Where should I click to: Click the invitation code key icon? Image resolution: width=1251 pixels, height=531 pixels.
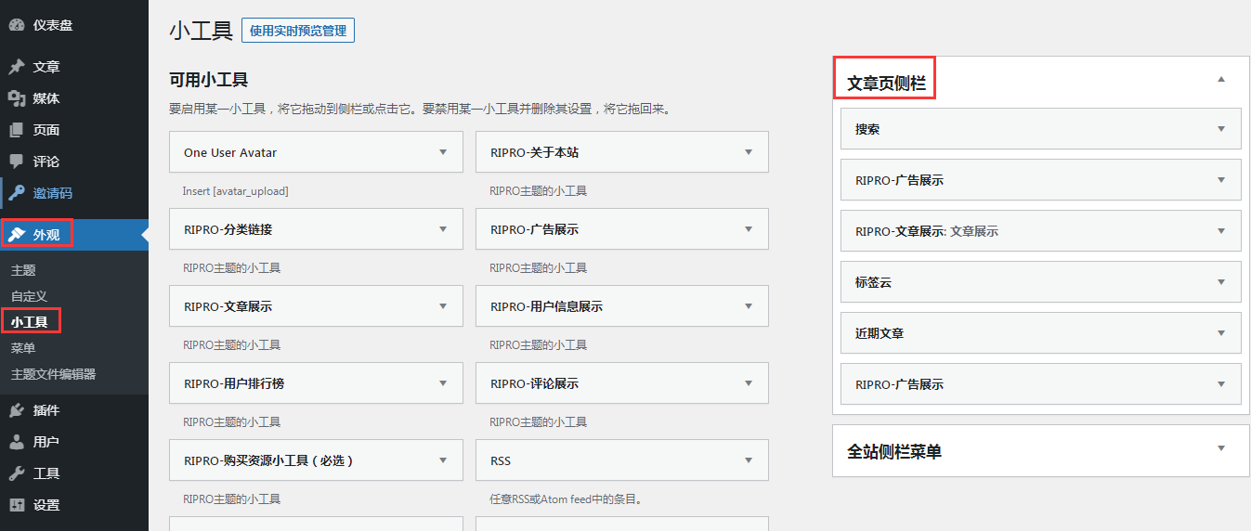17,193
